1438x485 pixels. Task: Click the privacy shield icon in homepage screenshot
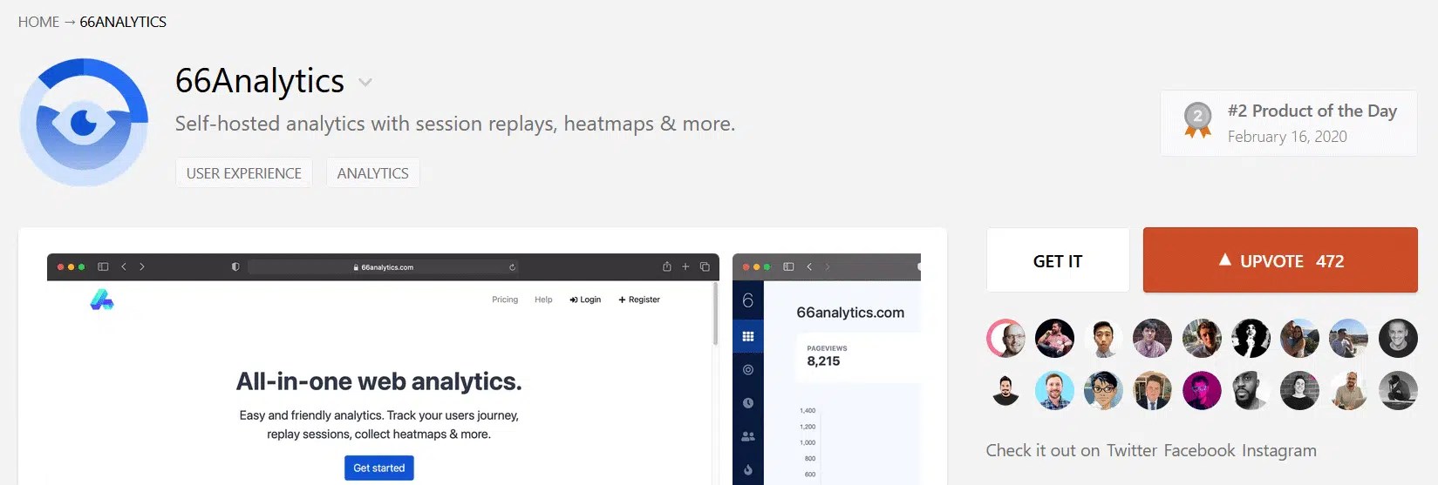[235, 266]
